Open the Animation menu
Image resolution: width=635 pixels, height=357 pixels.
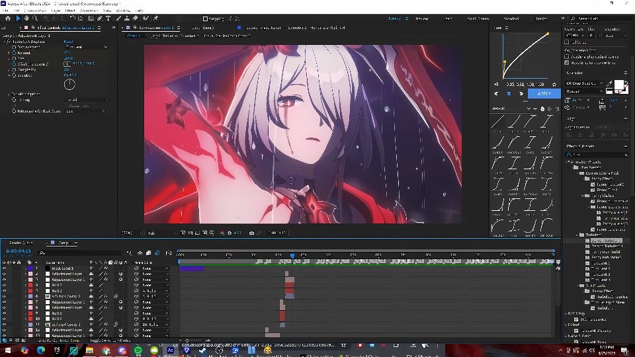coord(89,11)
